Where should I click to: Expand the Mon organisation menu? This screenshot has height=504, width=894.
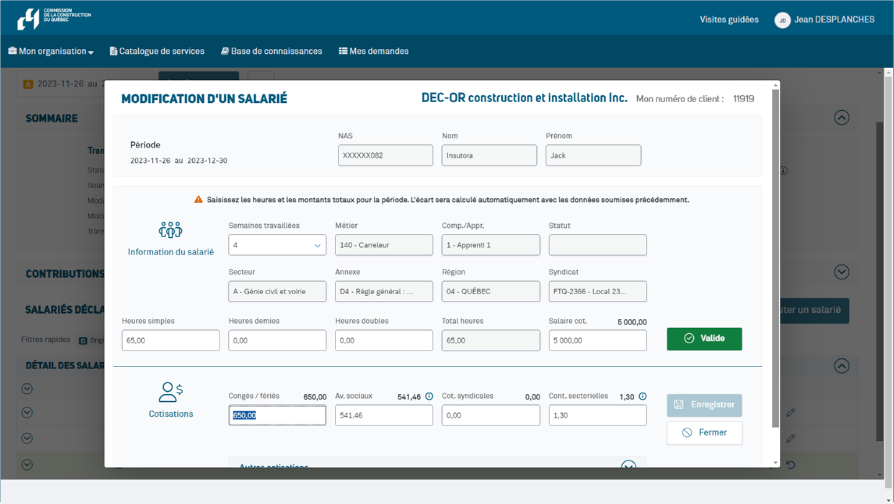pyautogui.click(x=51, y=51)
